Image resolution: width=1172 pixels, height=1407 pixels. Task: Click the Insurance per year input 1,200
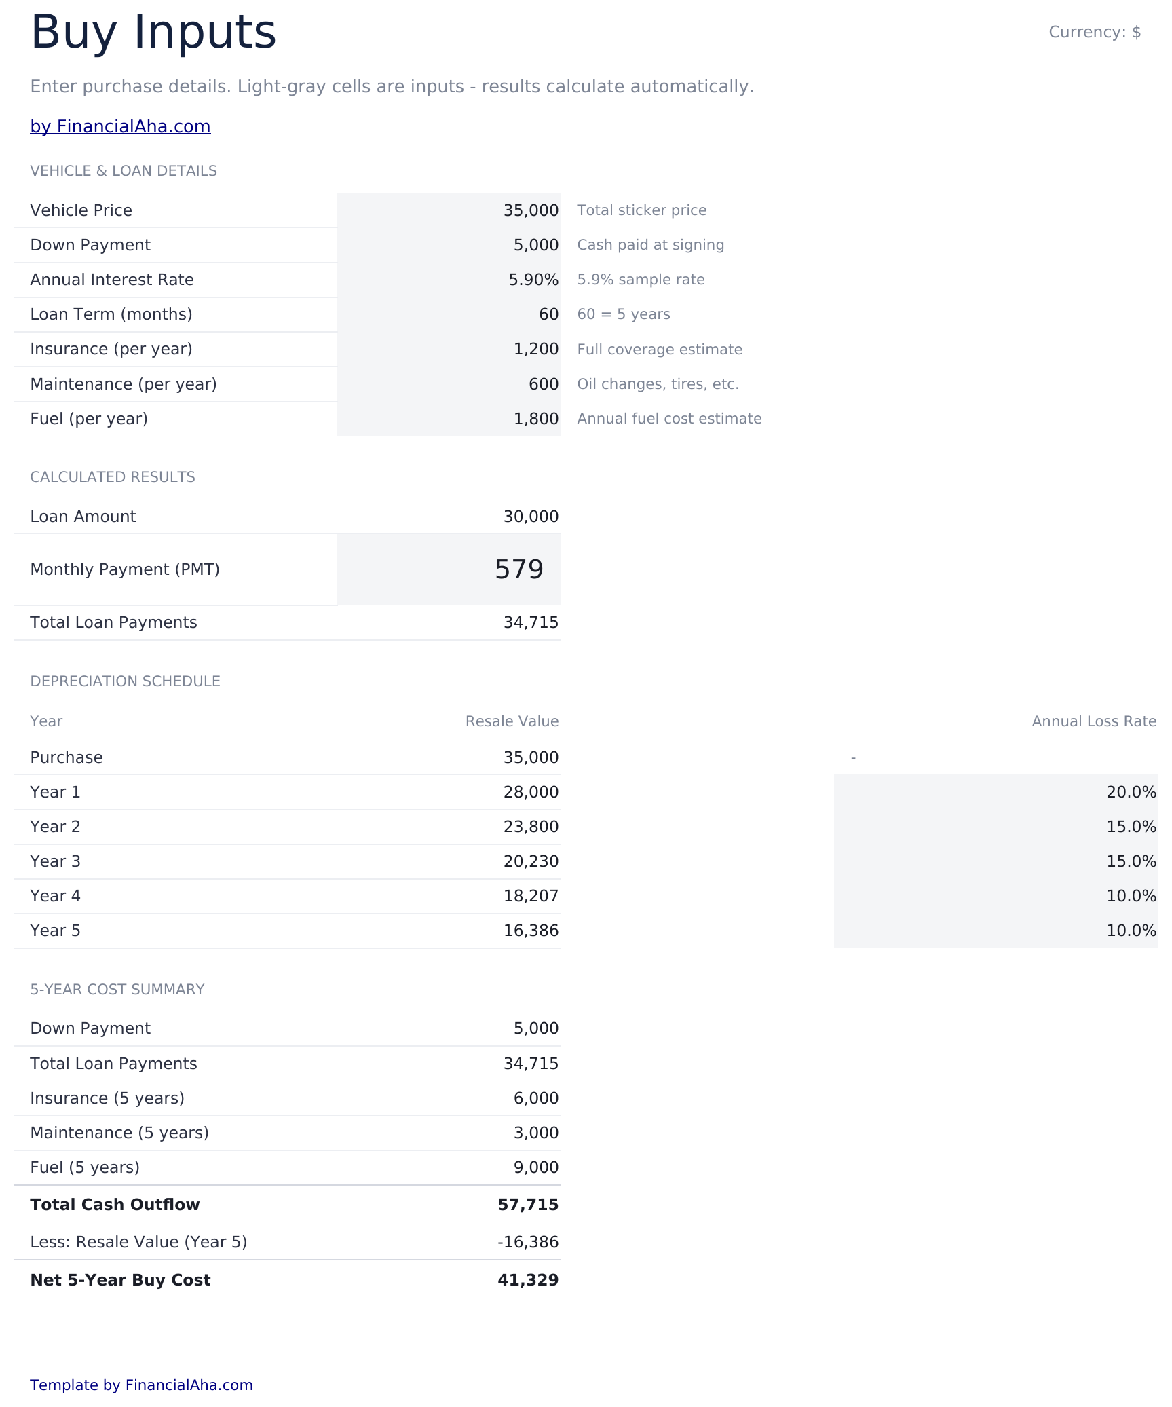click(x=449, y=349)
